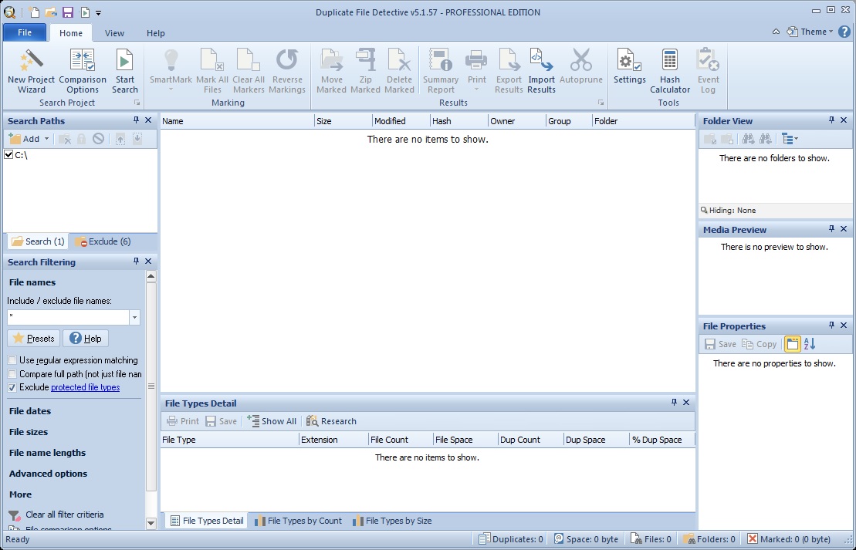Click the Modified column header
Image resolution: width=856 pixels, height=550 pixels.
coord(400,121)
